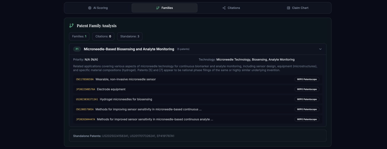The image size is (387, 149).
Task: Click standalone patent US20170173262A1
Action: (x=143, y=136)
